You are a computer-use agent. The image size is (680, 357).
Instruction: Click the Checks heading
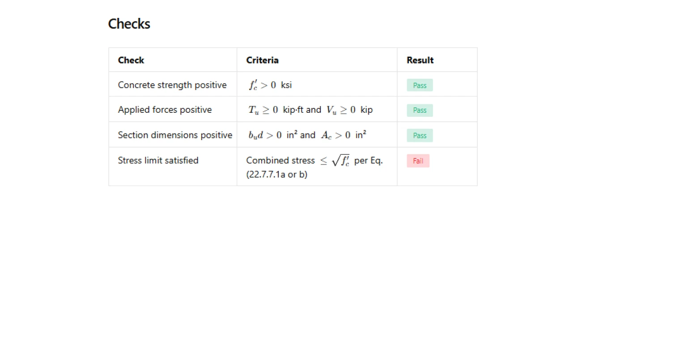[129, 24]
